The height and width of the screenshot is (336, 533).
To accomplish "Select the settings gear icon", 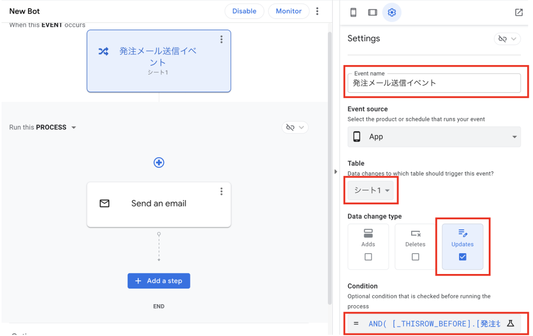I will [392, 13].
